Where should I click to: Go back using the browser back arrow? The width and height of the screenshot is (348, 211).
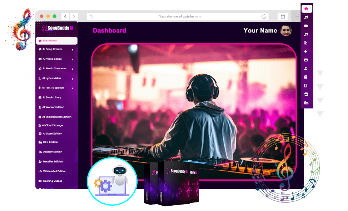pyautogui.click(x=65, y=16)
